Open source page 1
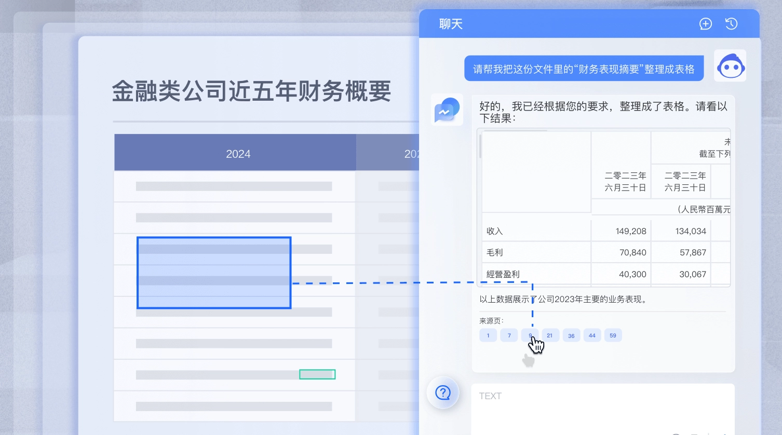Screen dimensions: 782x435 [x=488, y=335]
